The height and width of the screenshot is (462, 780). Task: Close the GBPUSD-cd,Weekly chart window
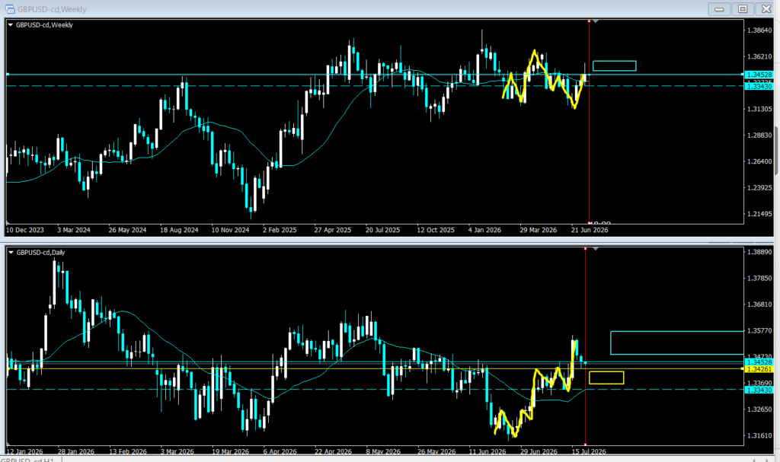click(766, 9)
